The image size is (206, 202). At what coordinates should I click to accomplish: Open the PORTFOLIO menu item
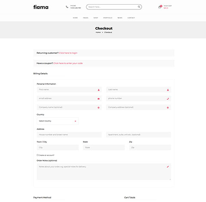point(108,18)
